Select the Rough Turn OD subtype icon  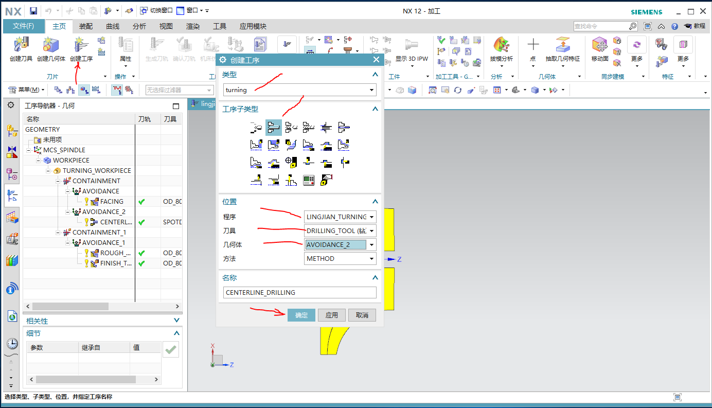pyautogui.click(x=274, y=145)
